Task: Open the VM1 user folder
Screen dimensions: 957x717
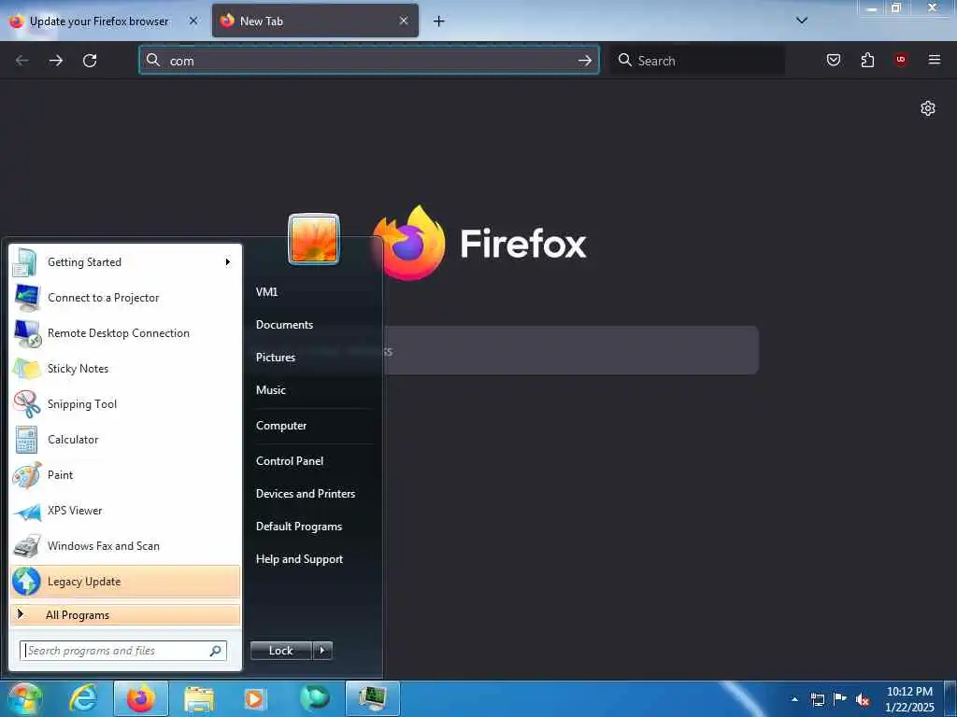Action: click(x=266, y=292)
